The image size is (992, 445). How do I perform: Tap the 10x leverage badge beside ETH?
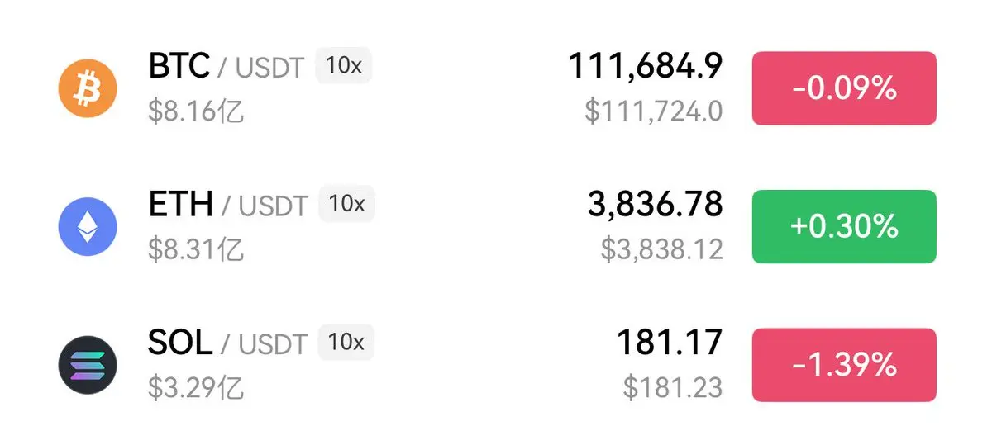347,204
